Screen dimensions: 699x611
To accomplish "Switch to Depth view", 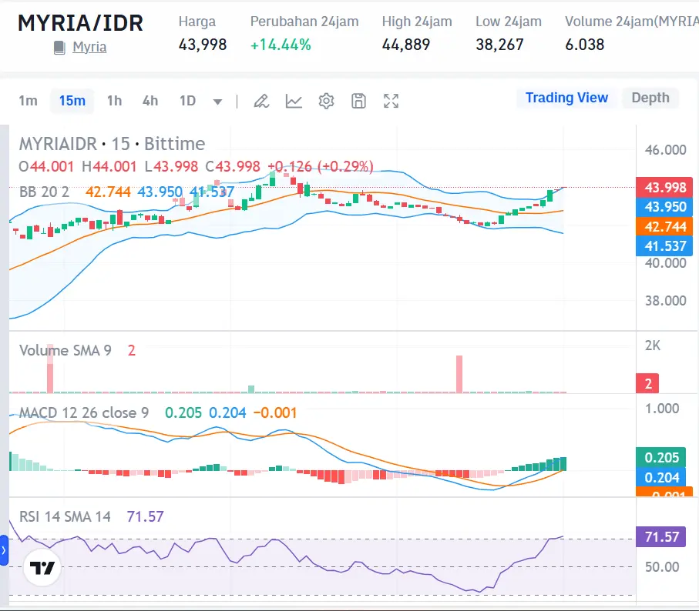I will coord(650,98).
